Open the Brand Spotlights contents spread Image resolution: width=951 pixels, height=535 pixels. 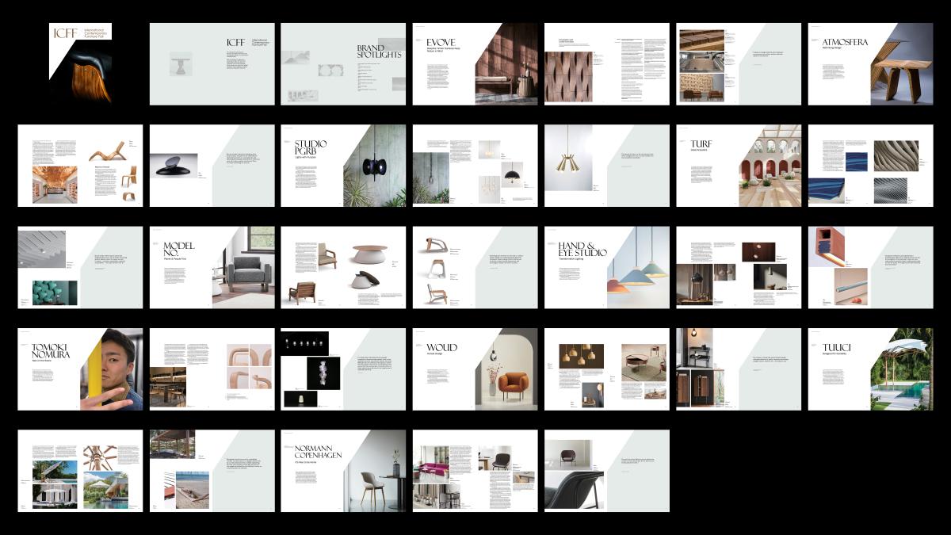tap(343, 63)
